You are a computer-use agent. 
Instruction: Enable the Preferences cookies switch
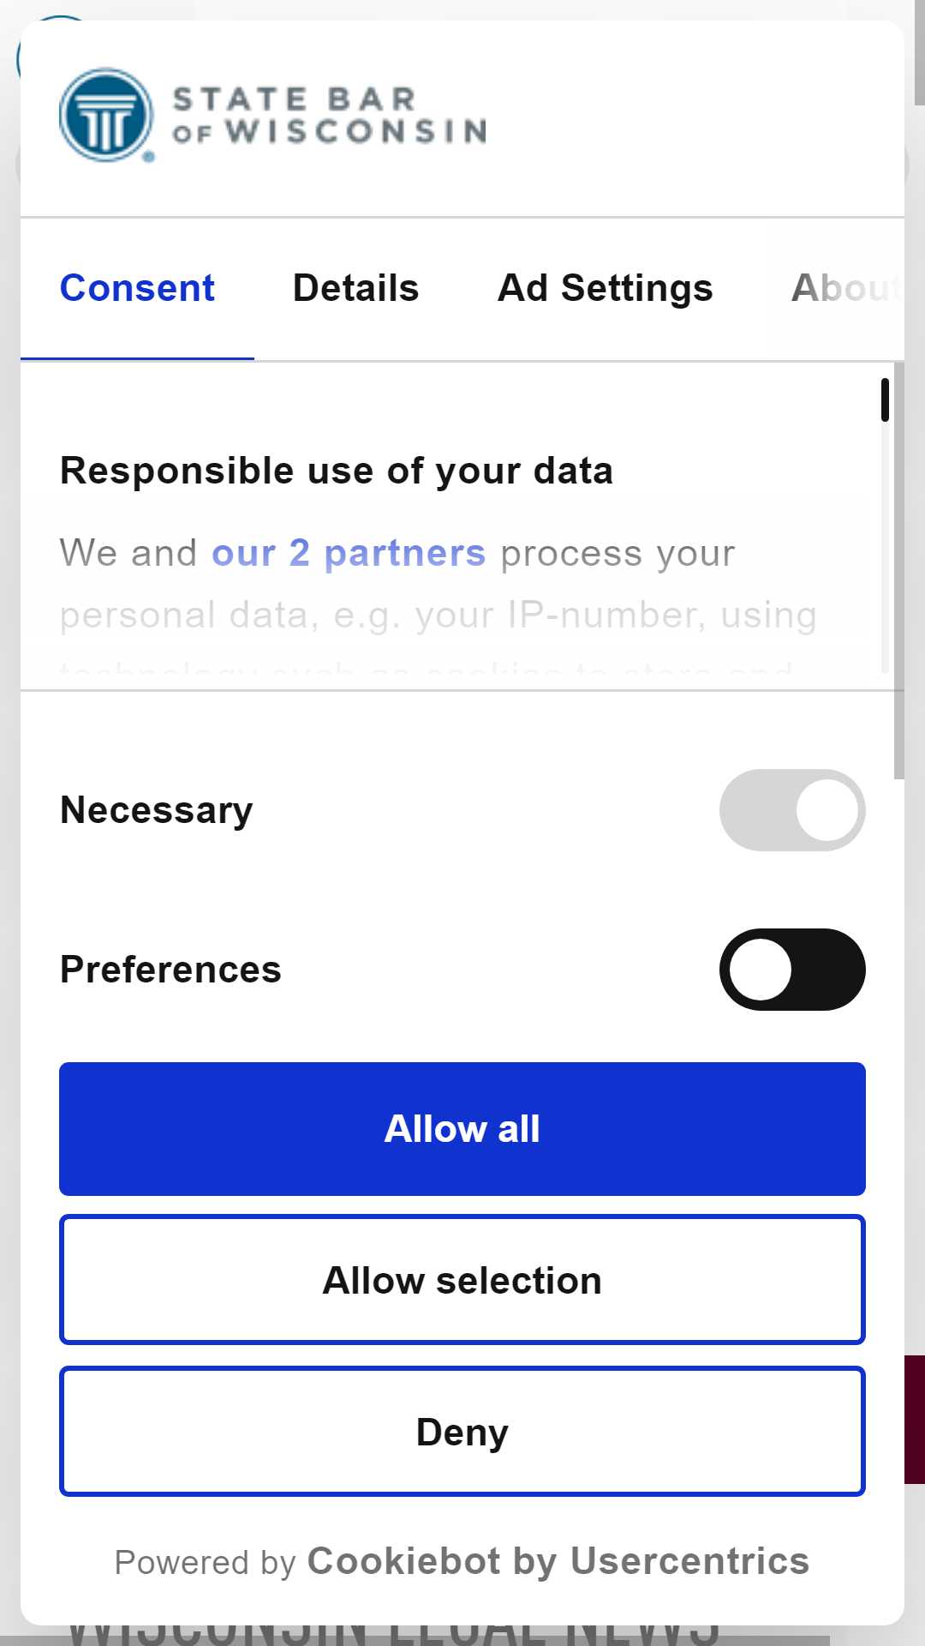tap(792, 970)
